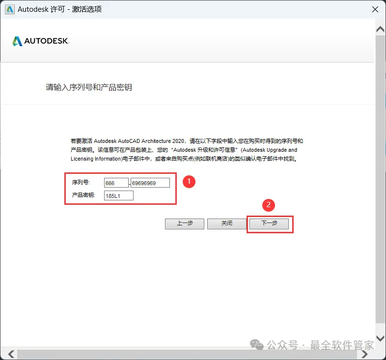Viewport: 386px width, 360px height.
Task: Click the text Licensing Information in the description
Action: (96, 159)
